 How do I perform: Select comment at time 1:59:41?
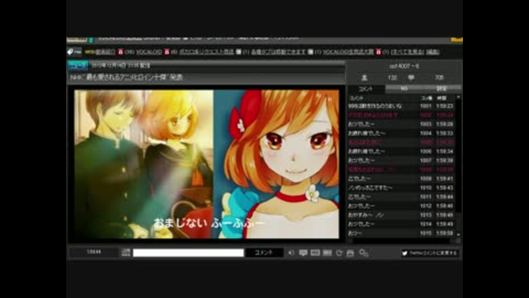click(401, 179)
